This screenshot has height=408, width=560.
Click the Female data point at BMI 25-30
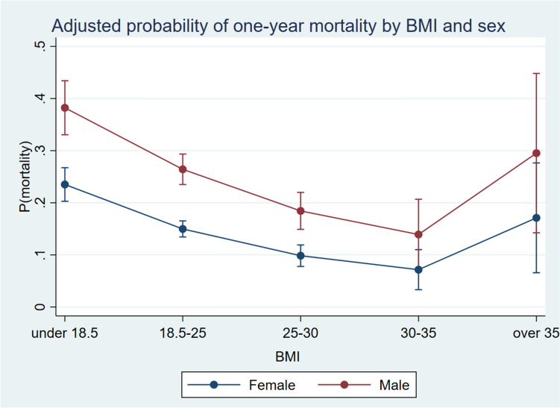click(x=300, y=256)
